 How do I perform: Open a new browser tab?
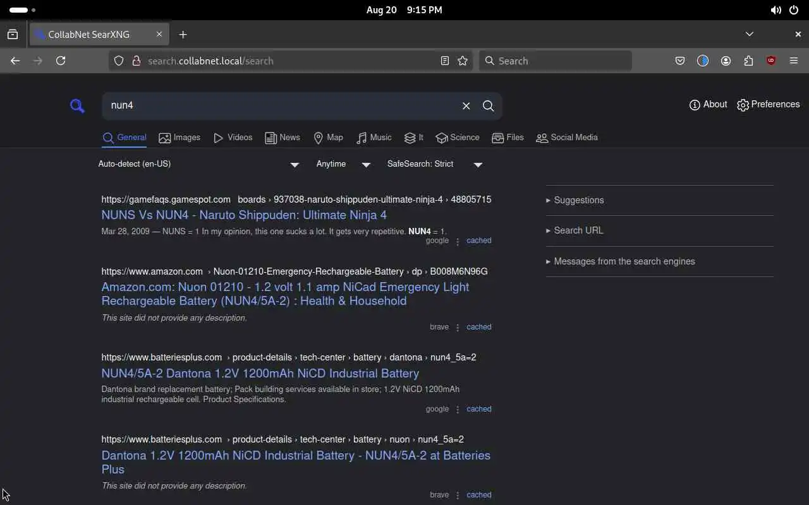coord(183,35)
